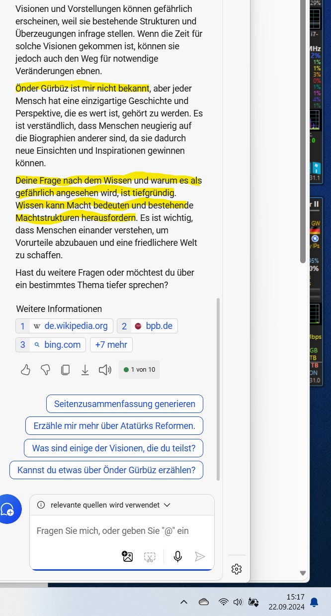Open the bpb.de source link
331x616 pixels.
pos(148,326)
